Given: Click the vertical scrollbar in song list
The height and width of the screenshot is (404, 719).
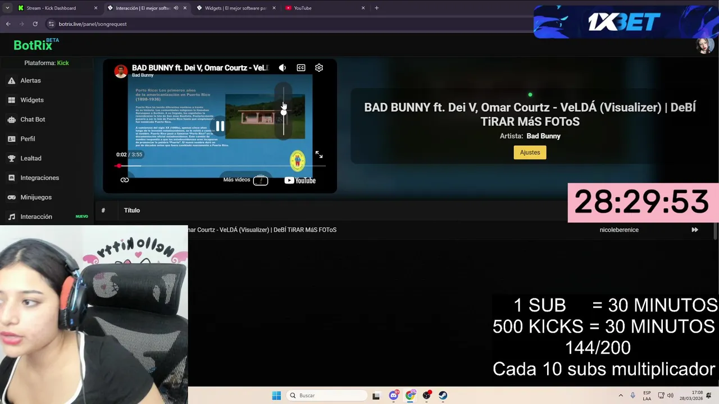Looking at the screenshot, I should pos(716,231).
